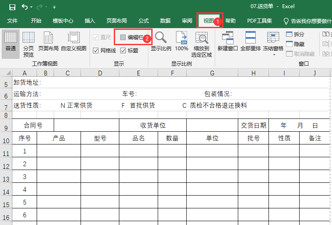The width and height of the screenshot is (332, 225).
Task: Switch to the 插入 ribbon tab
Action: [90, 21]
